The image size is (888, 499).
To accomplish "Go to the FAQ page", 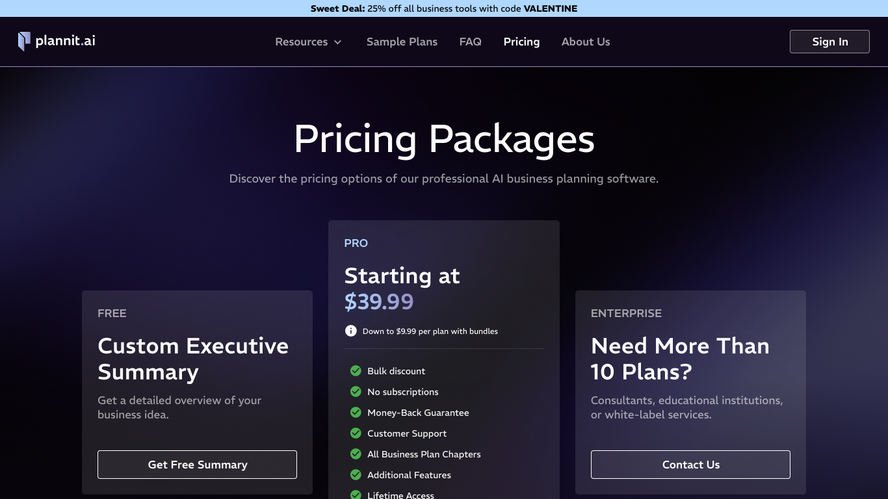I will pos(471,42).
